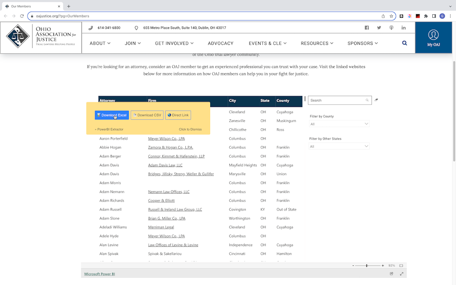This screenshot has height=285, width=456.
Task: Open the Nemann Law Offices, LLC link
Action: (x=169, y=192)
